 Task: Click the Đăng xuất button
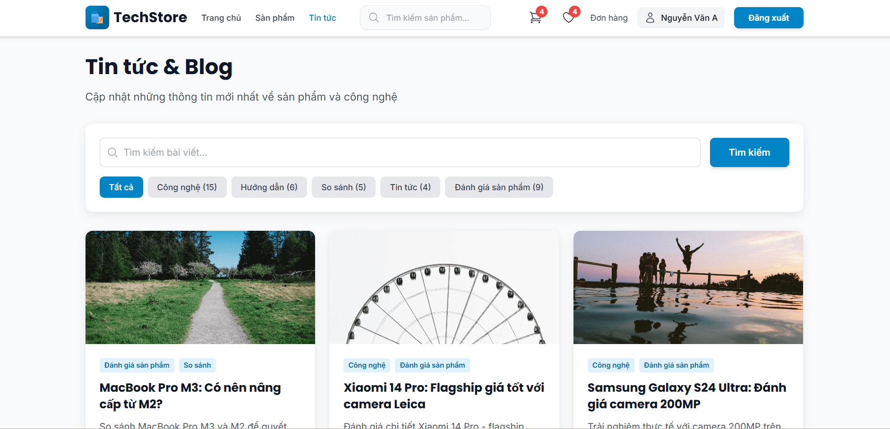click(769, 18)
